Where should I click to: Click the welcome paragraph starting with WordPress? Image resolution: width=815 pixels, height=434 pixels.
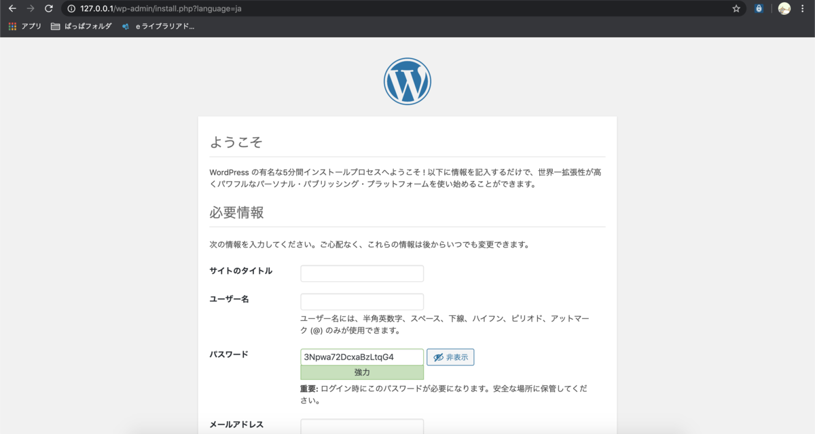[405, 178]
